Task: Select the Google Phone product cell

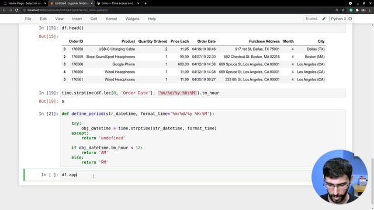Action: point(123,64)
